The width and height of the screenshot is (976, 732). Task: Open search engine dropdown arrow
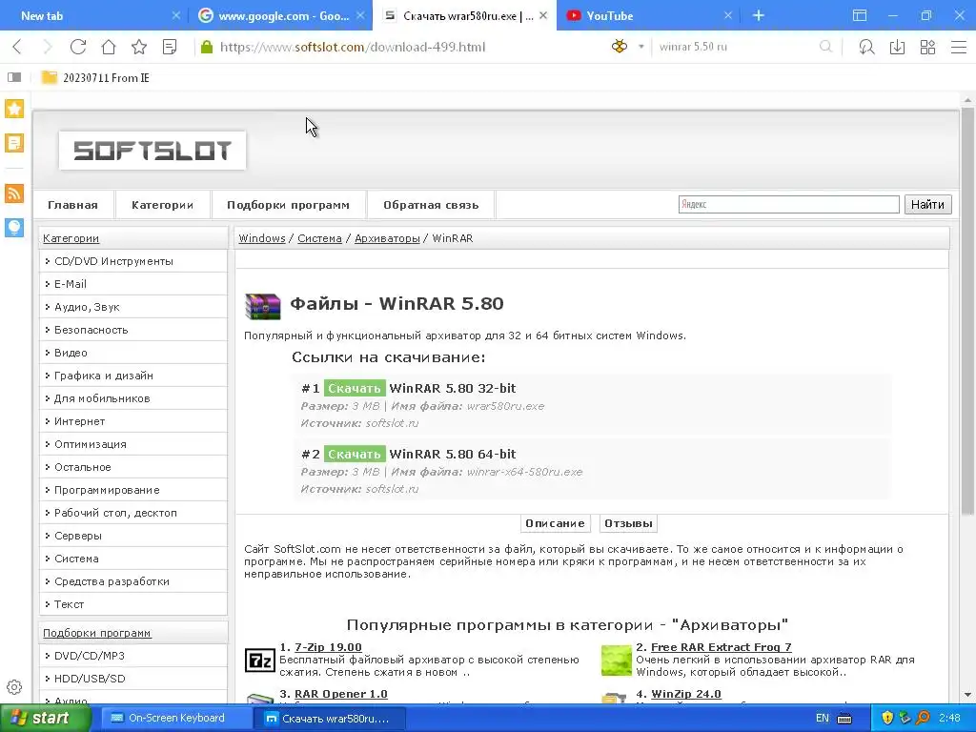640,47
